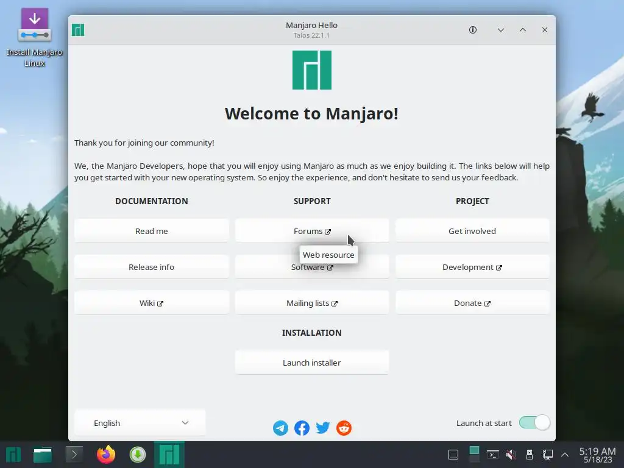The image size is (624, 468).
Task: Open the Software web link
Action: coord(312,268)
